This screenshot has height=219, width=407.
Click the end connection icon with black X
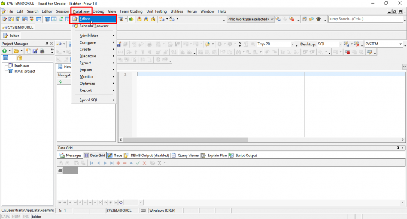pyautogui.click(x=172, y=19)
